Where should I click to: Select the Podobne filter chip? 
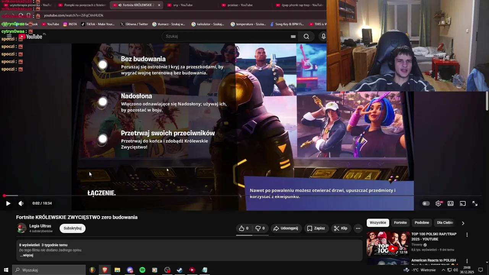point(422,223)
